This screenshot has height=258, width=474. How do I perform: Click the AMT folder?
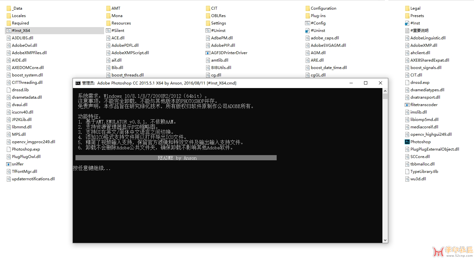click(x=113, y=8)
